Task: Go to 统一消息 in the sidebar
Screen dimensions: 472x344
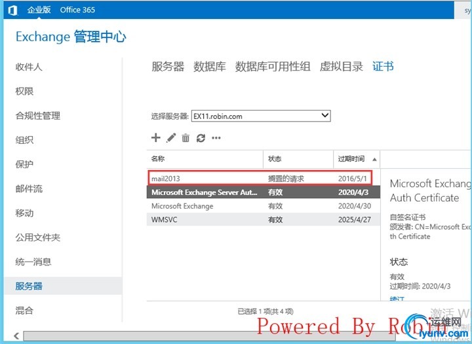Action: tap(33, 262)
